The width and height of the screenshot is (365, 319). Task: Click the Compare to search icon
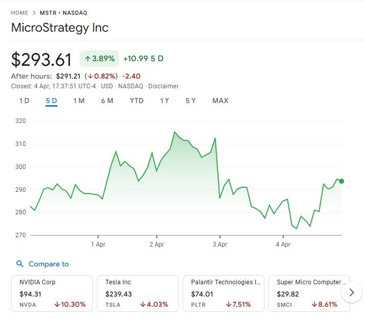coord(20,264)
